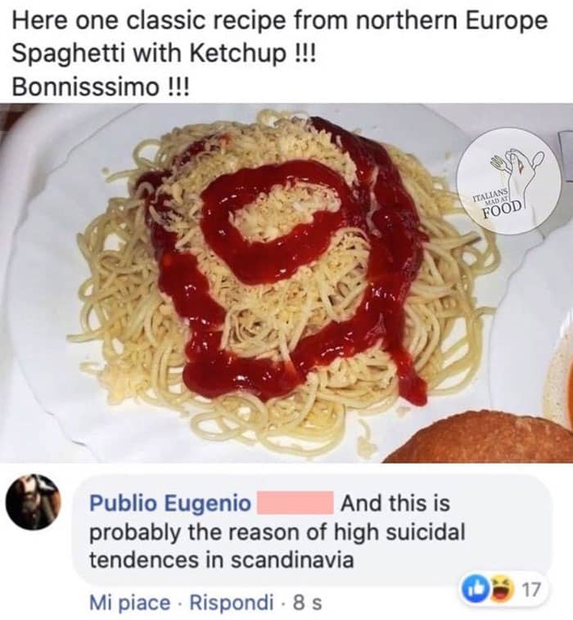Screen dimensions: 573x620
Task: Click the commenter's round profile avatar
Action: coord(33,501)
